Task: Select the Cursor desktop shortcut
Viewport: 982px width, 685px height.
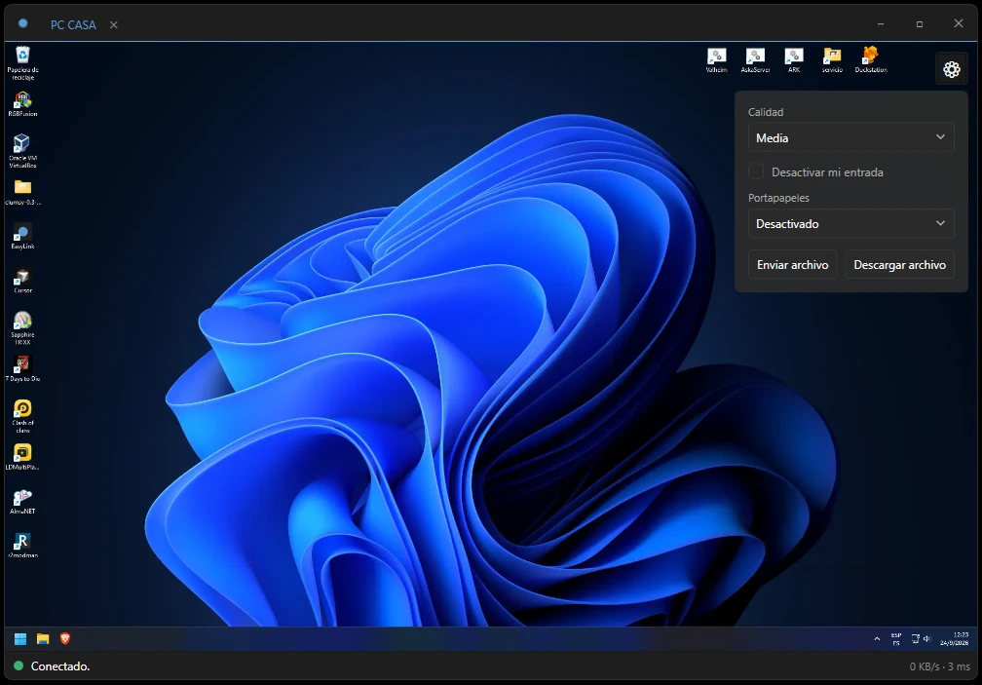Action: coord(22,282)
